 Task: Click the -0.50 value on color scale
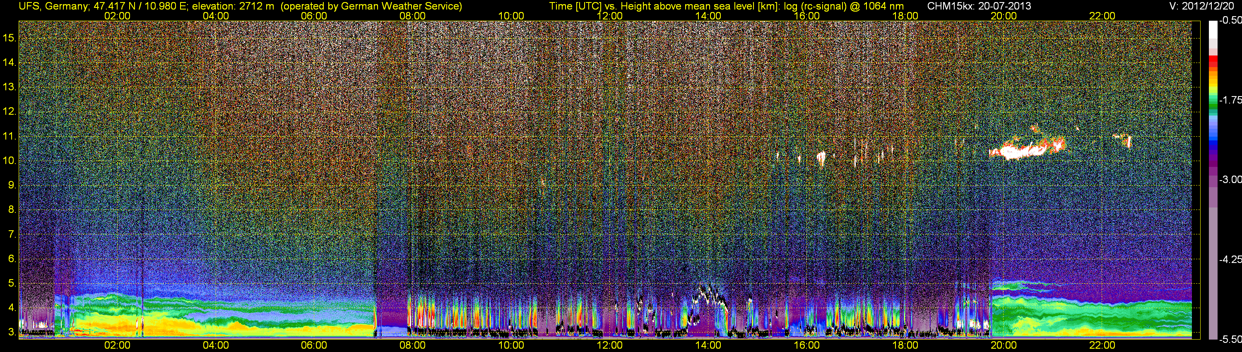1230,20
